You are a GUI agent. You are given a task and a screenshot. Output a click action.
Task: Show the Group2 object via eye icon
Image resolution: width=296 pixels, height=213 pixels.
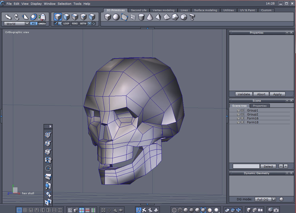[x=242, y=114]
